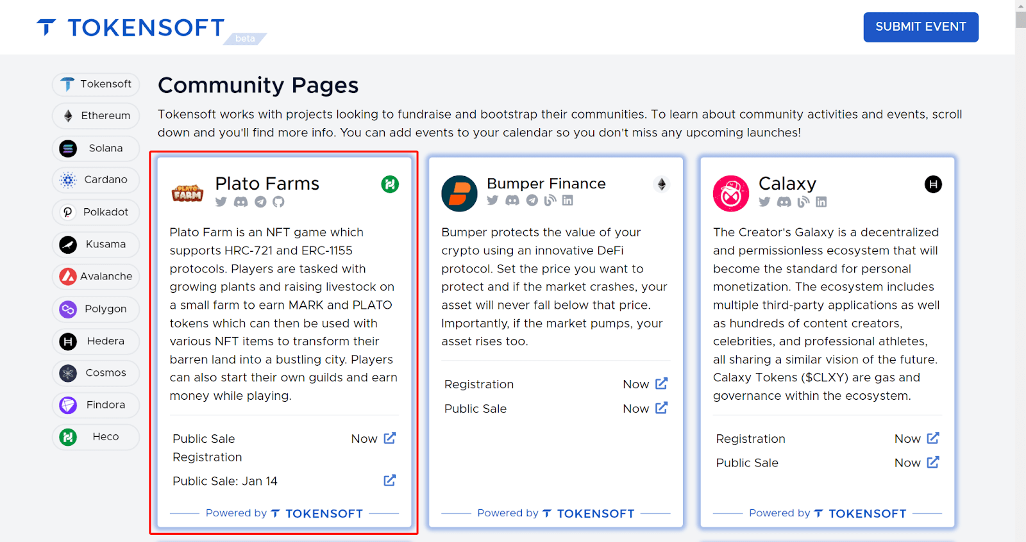Open Bumper Finance Telegram icon
Image resolution: width=1026 pixels, height=542 pixels.
(x=532, y=201)
